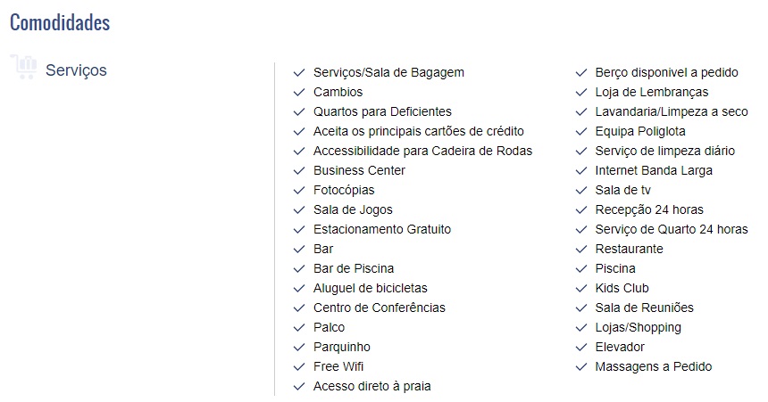Select the Internet Banda Larga amenity text

point(654,170)
